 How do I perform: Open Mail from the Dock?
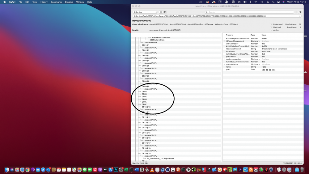point(38,170)
